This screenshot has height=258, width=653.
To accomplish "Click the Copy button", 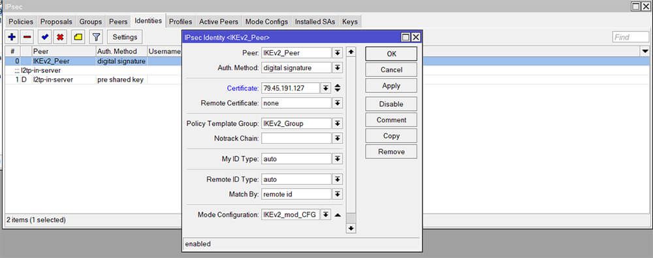I will [391, 136].
